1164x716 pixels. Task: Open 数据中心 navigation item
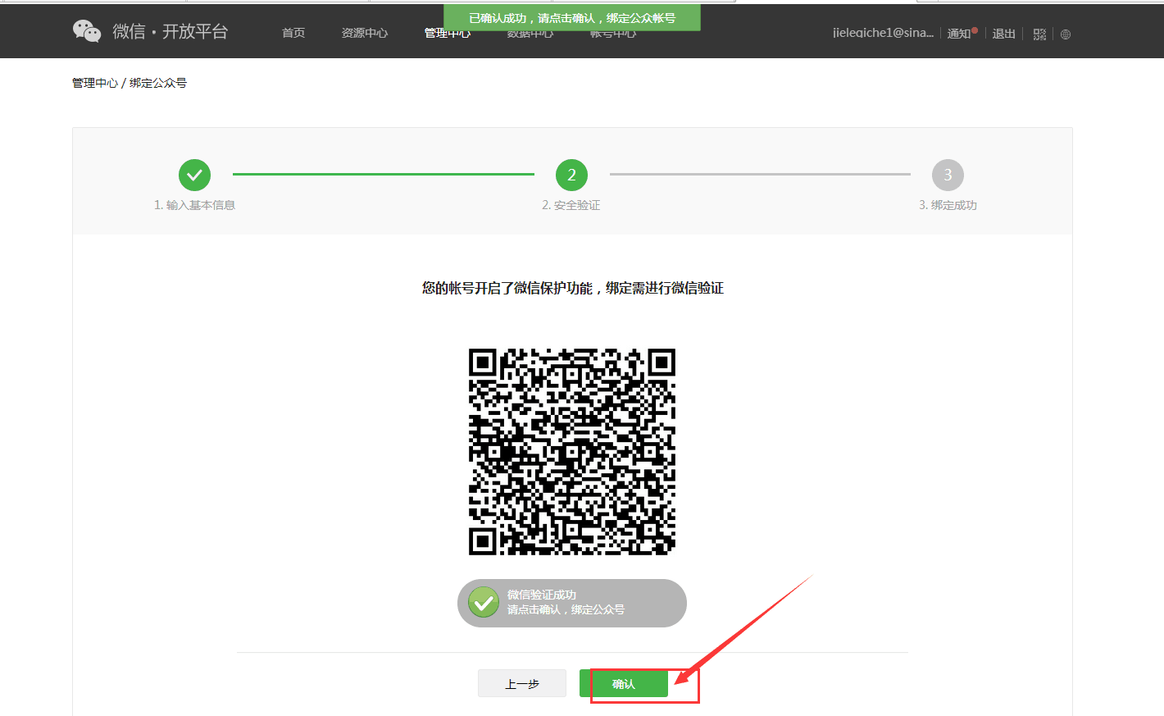[530, 33]
